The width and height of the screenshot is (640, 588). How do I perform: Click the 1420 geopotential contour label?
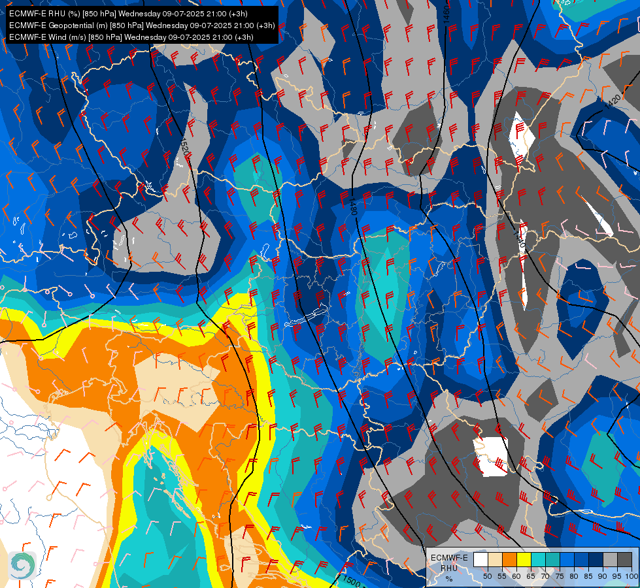coord(613,102)
